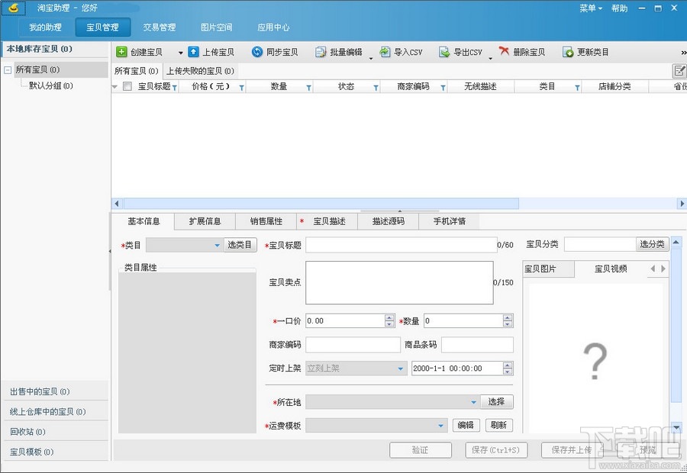Open 上传失败的宝贝 tab

pyautogui.click(x=200, y=71)
